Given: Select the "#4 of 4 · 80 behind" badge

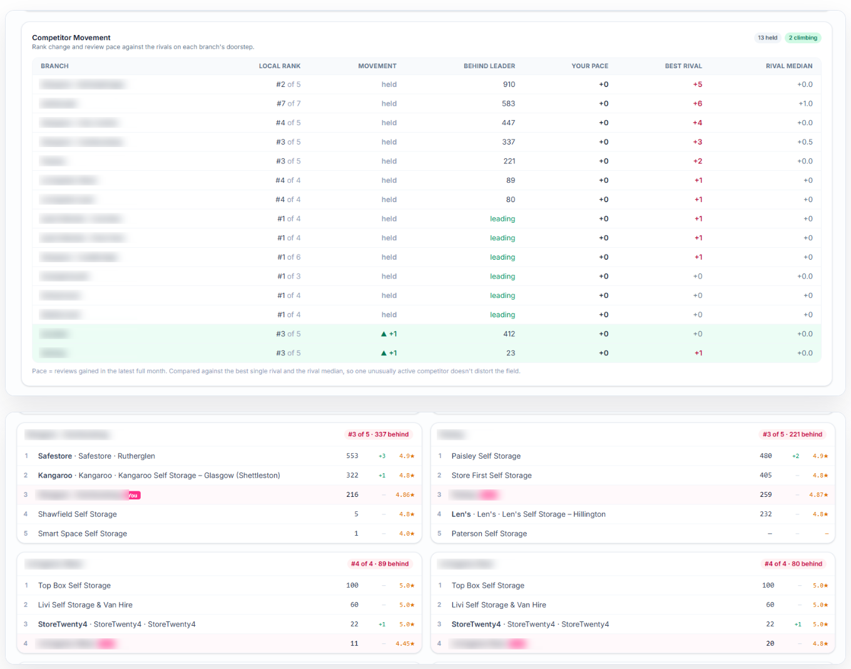Looking at the screenshot, I should (793, 564).
